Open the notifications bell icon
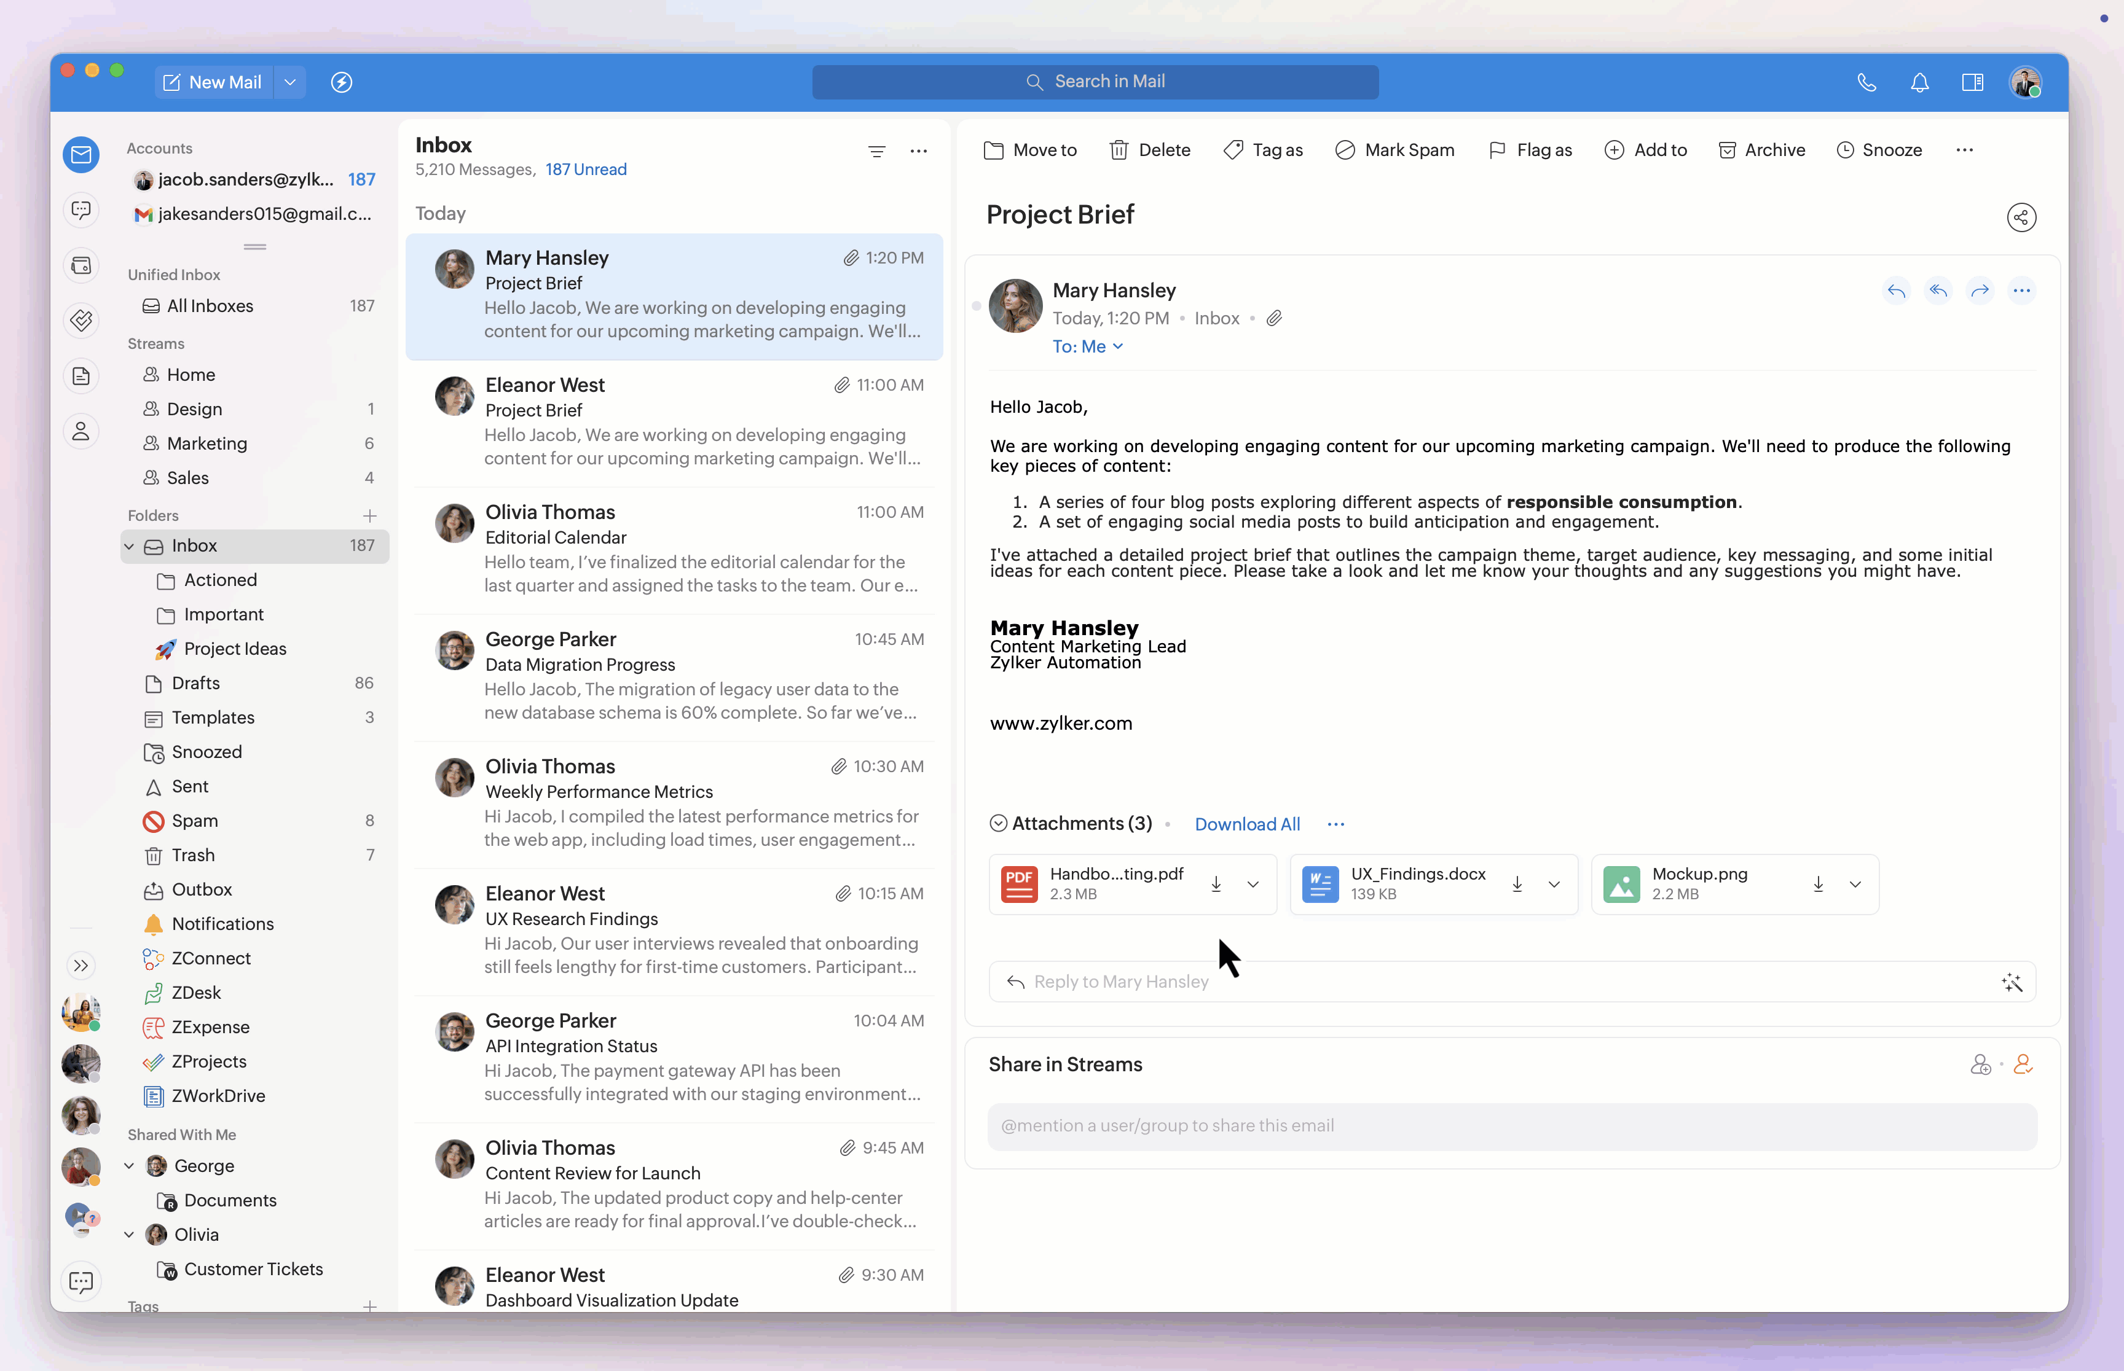Screen dimensions: 2124x1371 (1919, 83)
